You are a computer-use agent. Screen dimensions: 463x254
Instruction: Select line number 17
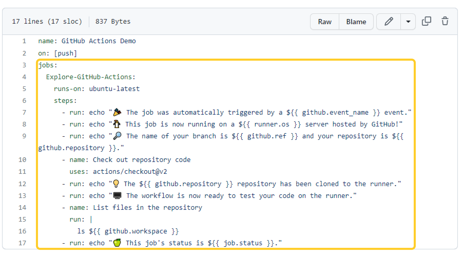click(x=22, y=243)
